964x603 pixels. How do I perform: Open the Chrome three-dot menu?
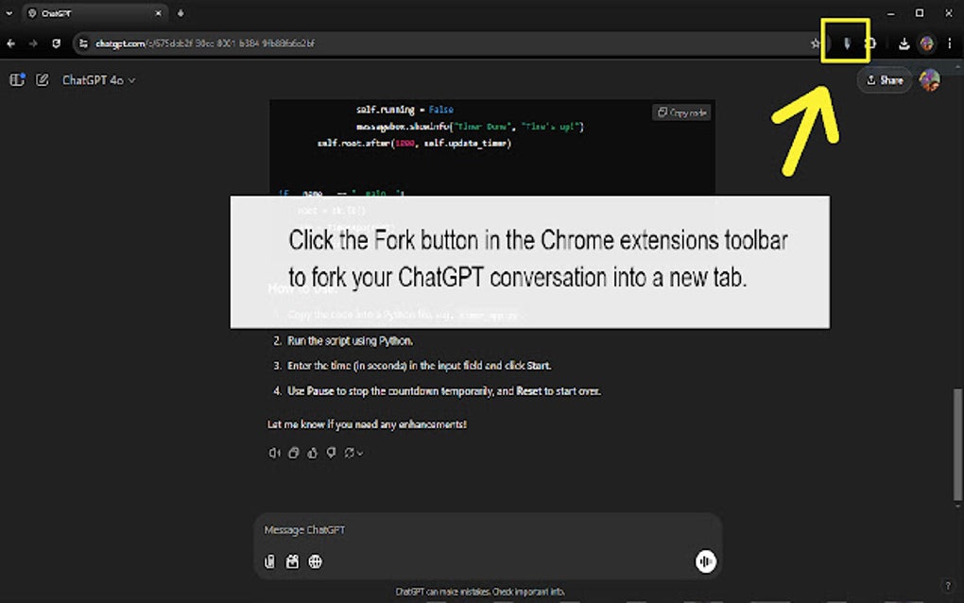pyautogui.click(x=949, y=43)
